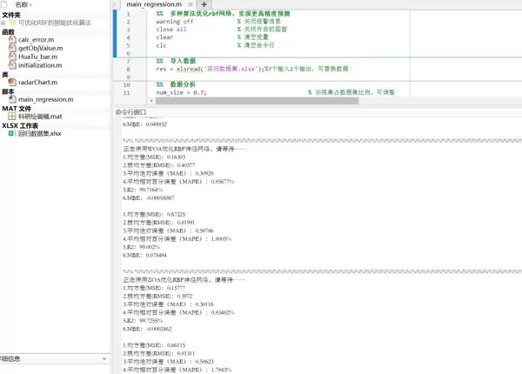Select the initialization.m file icon
This screenshot has width=522, height=374.
(11, 65)
